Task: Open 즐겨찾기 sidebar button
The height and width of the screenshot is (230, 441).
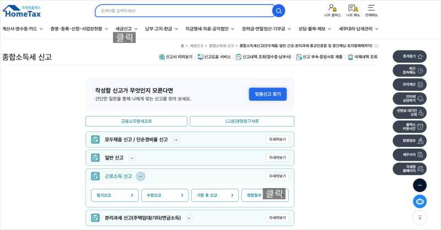Action: [x=410, y=57]
